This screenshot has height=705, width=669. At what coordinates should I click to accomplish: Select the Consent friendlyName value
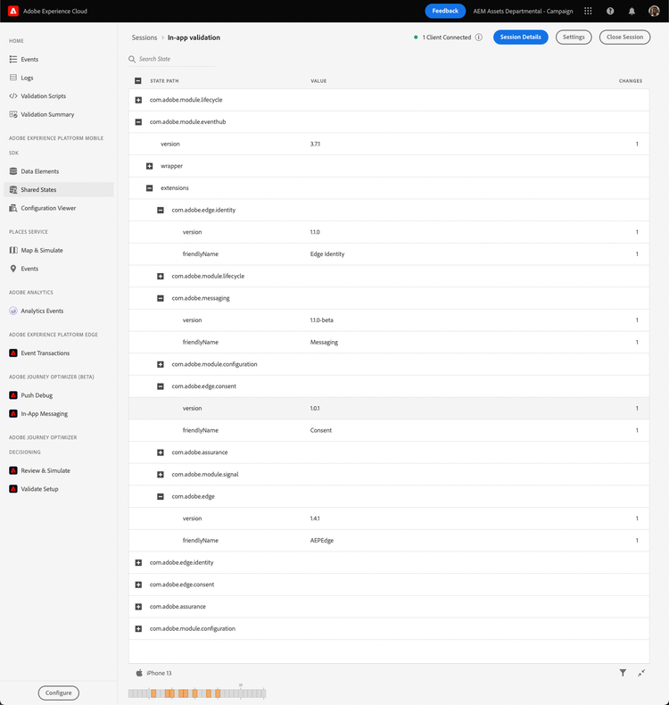click(321, 430)
